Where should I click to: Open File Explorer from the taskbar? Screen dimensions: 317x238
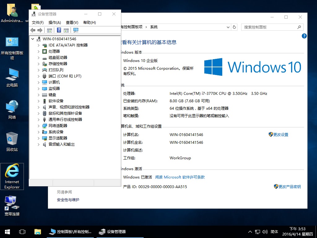click(x=37, y=232)
